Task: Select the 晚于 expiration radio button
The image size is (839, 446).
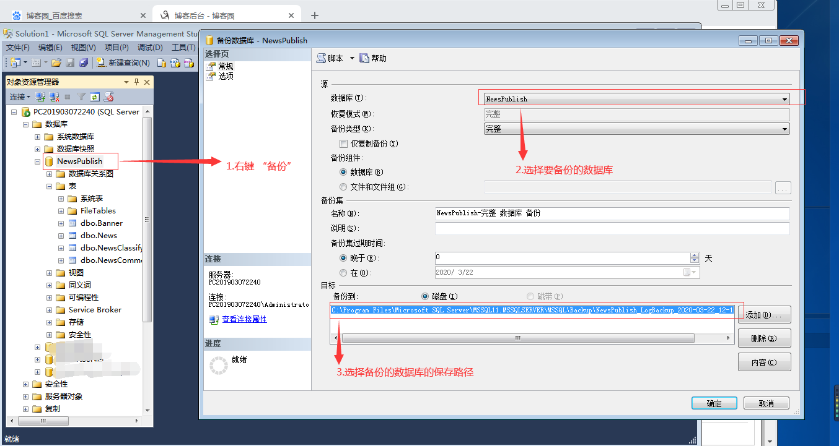Action: (343, 258)
